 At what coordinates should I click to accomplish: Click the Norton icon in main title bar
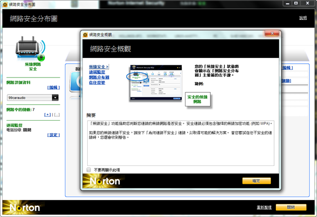coord(5,4)
